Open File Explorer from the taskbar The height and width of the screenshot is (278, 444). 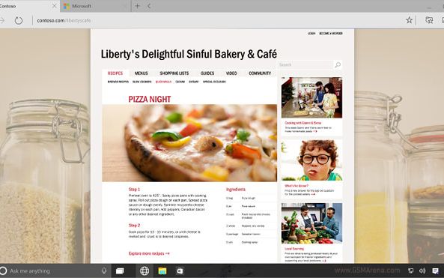[x=162, y=271]
